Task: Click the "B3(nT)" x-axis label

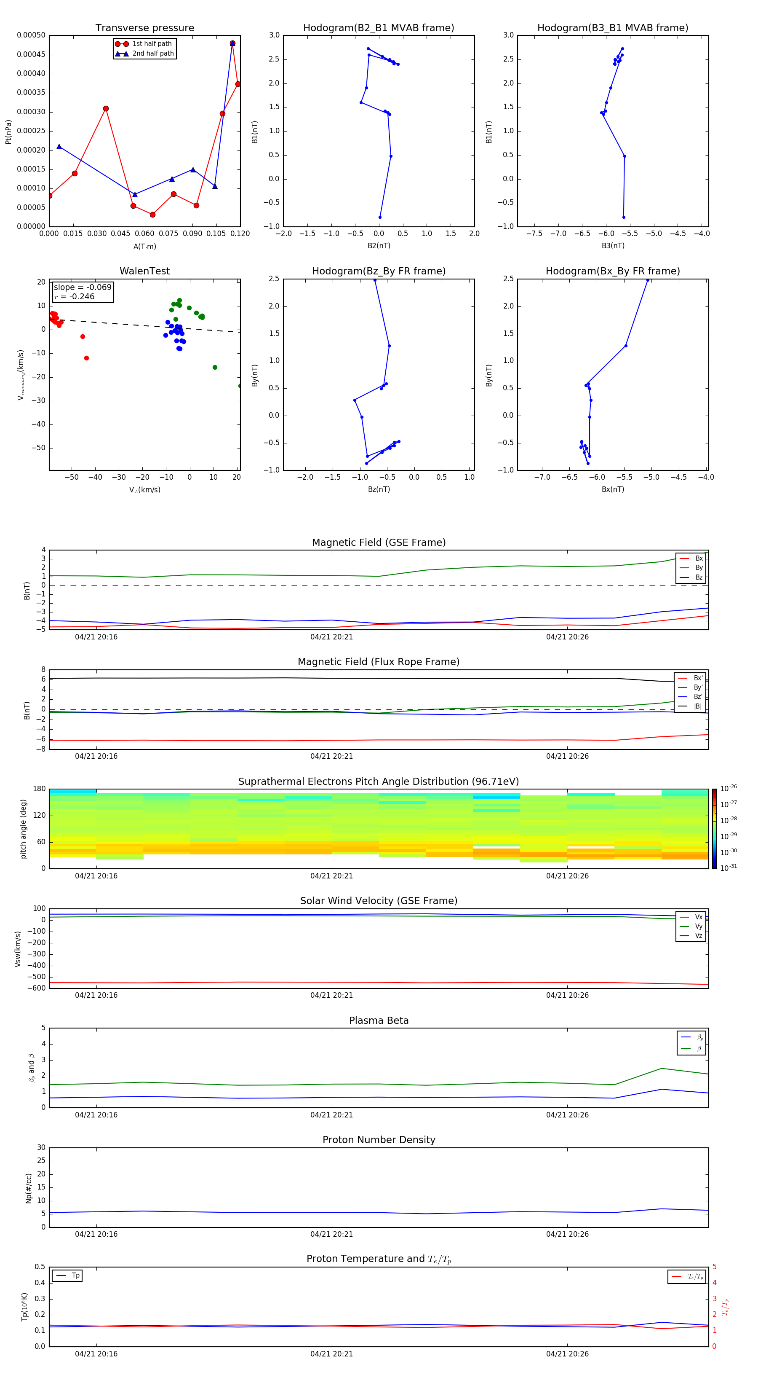Action: (613, 246)
